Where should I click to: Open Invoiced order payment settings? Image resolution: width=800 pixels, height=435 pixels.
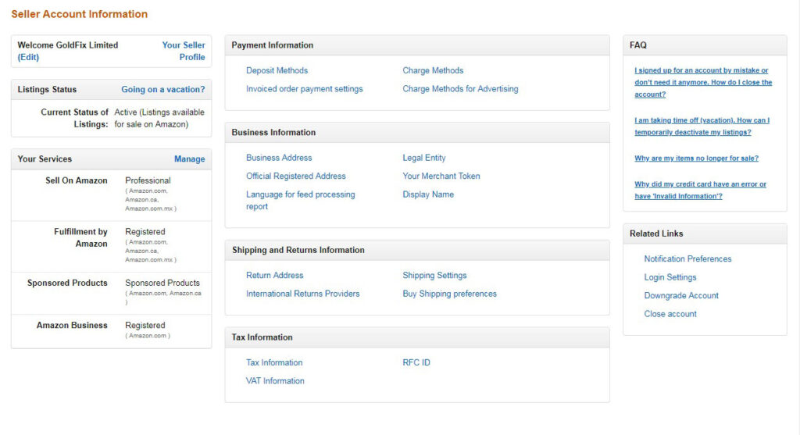tap(304, 89)
